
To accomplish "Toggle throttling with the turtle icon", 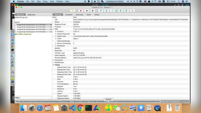I will coord(87,11).
